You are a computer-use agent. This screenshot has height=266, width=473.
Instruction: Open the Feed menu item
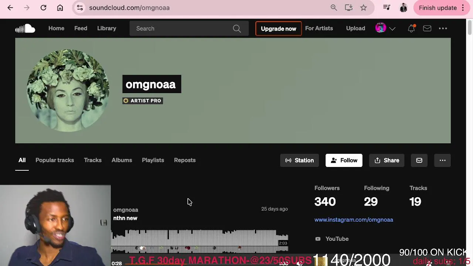coord(81,28)
